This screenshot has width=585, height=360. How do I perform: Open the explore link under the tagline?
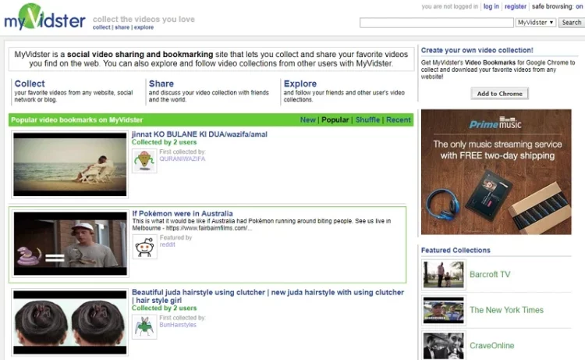tap(144, 27)
